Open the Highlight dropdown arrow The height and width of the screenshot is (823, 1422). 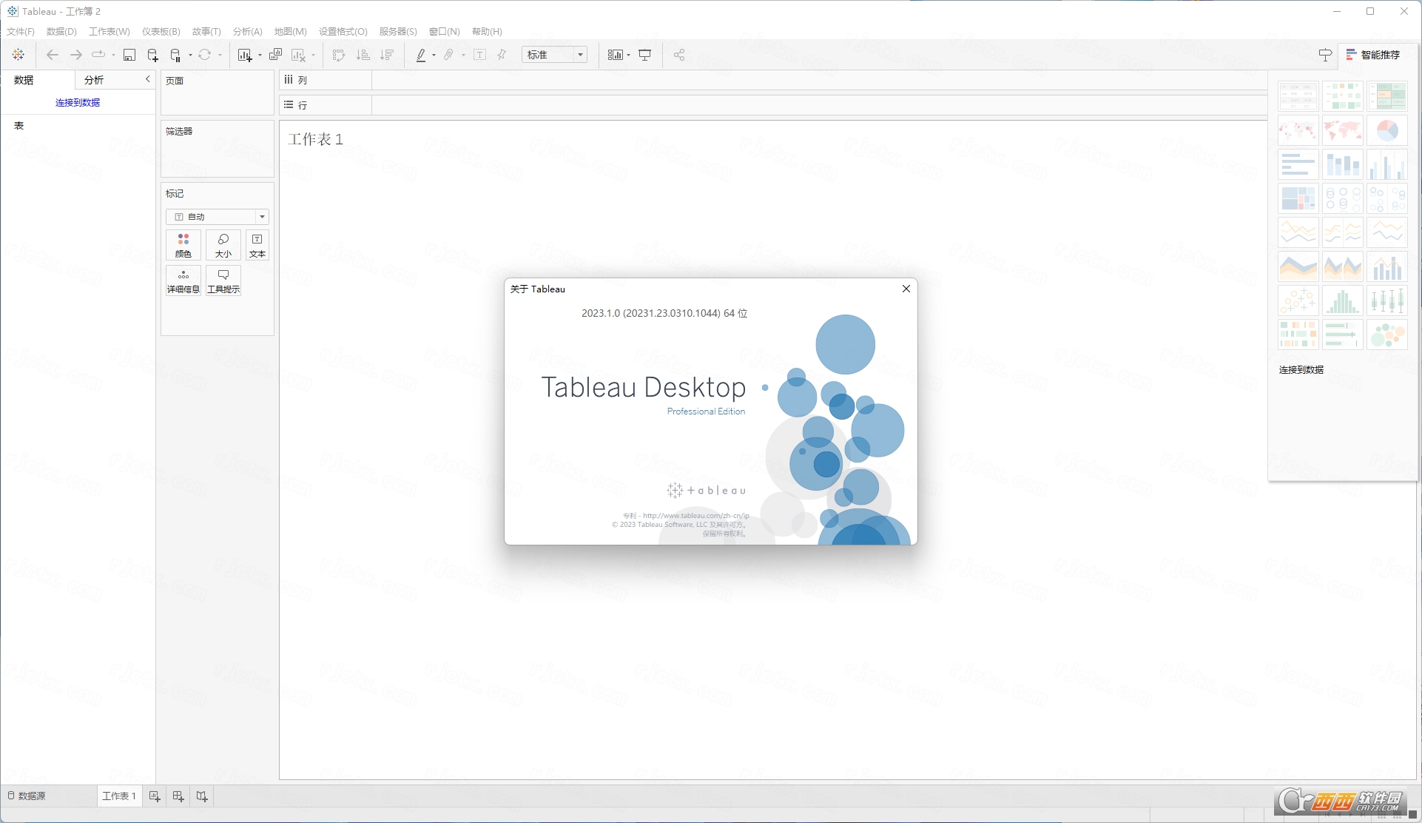[x=434, y=55]
